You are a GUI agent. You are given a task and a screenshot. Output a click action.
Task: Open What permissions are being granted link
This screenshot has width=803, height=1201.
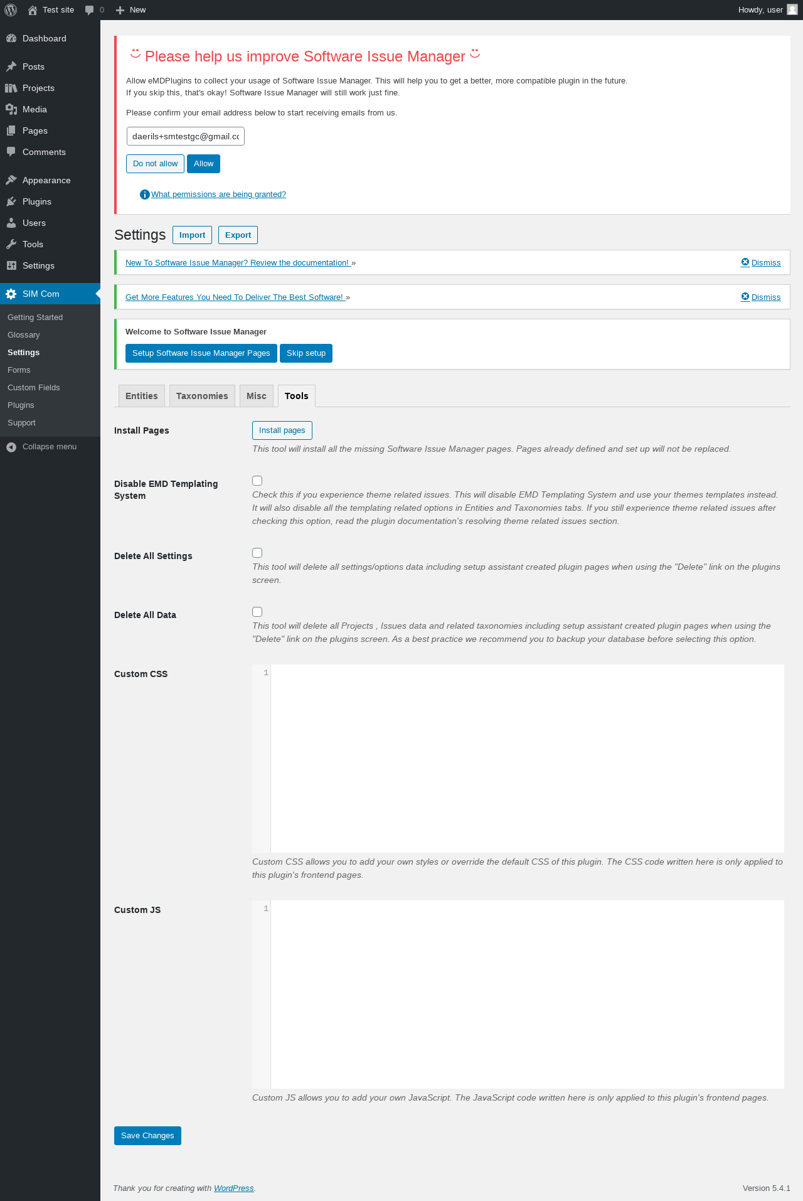pyautogui.click(x=218, y=195)
